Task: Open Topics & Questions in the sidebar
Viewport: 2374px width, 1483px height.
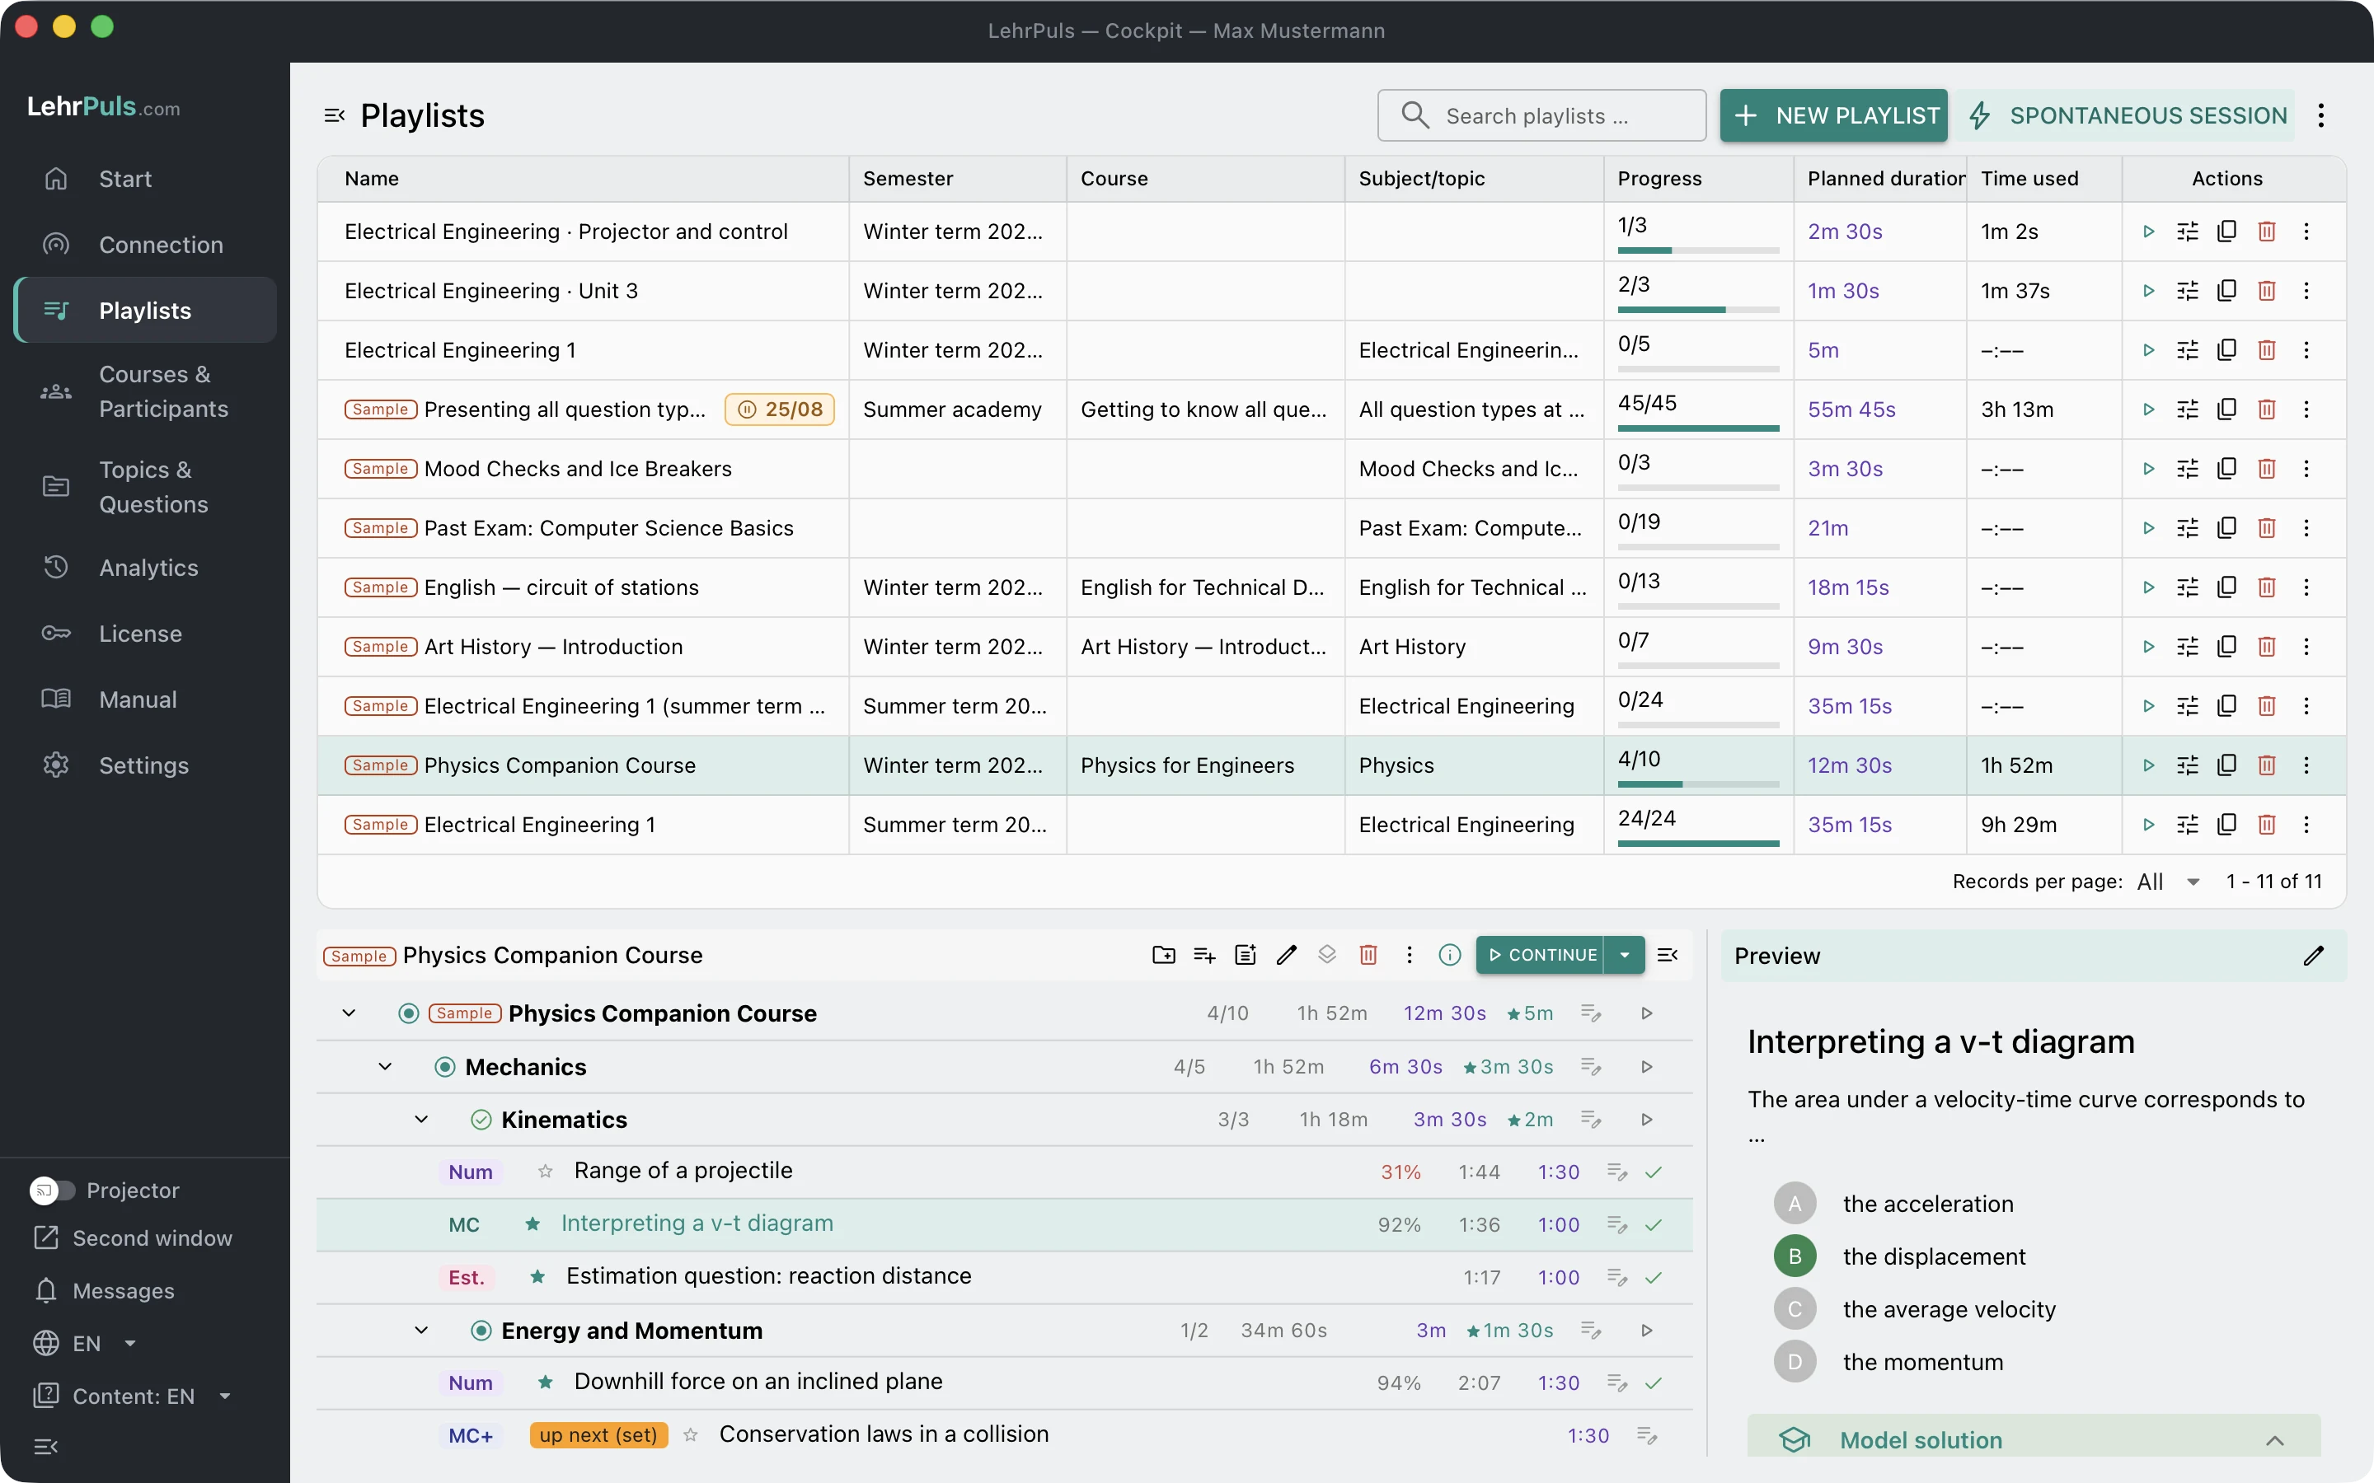Action: tap(145, 486)
